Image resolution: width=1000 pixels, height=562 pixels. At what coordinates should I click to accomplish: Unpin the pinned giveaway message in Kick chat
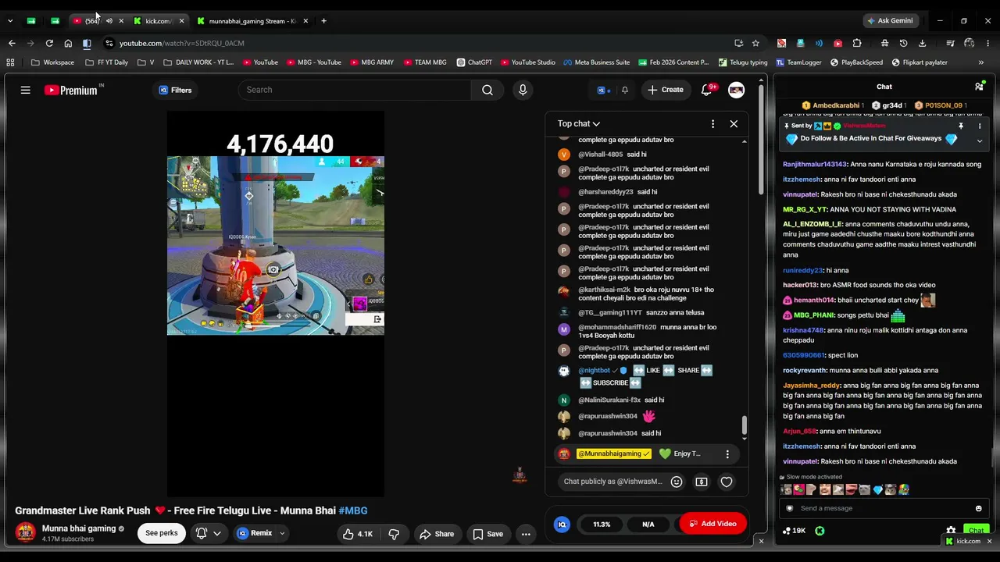961,126
